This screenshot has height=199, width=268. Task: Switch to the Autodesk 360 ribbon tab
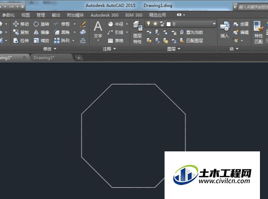[105, 15]
